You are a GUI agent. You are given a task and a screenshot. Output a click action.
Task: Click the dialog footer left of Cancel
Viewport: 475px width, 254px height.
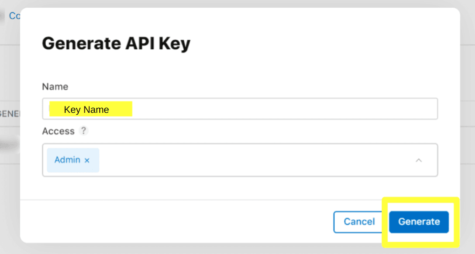coord(183,222)
